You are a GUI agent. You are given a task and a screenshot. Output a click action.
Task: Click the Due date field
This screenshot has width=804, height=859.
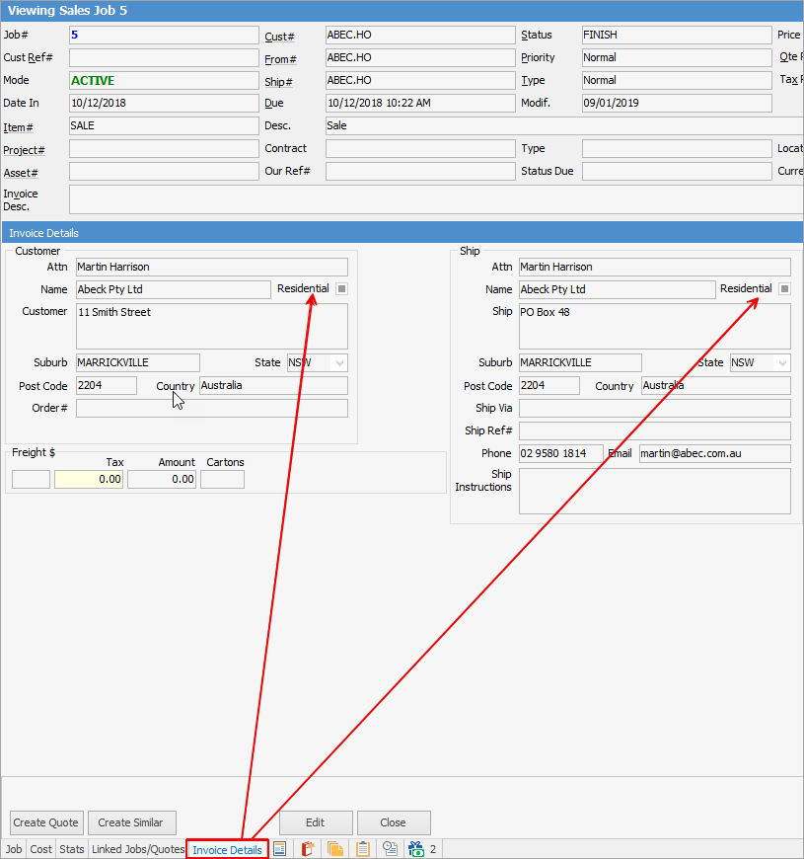420,103
